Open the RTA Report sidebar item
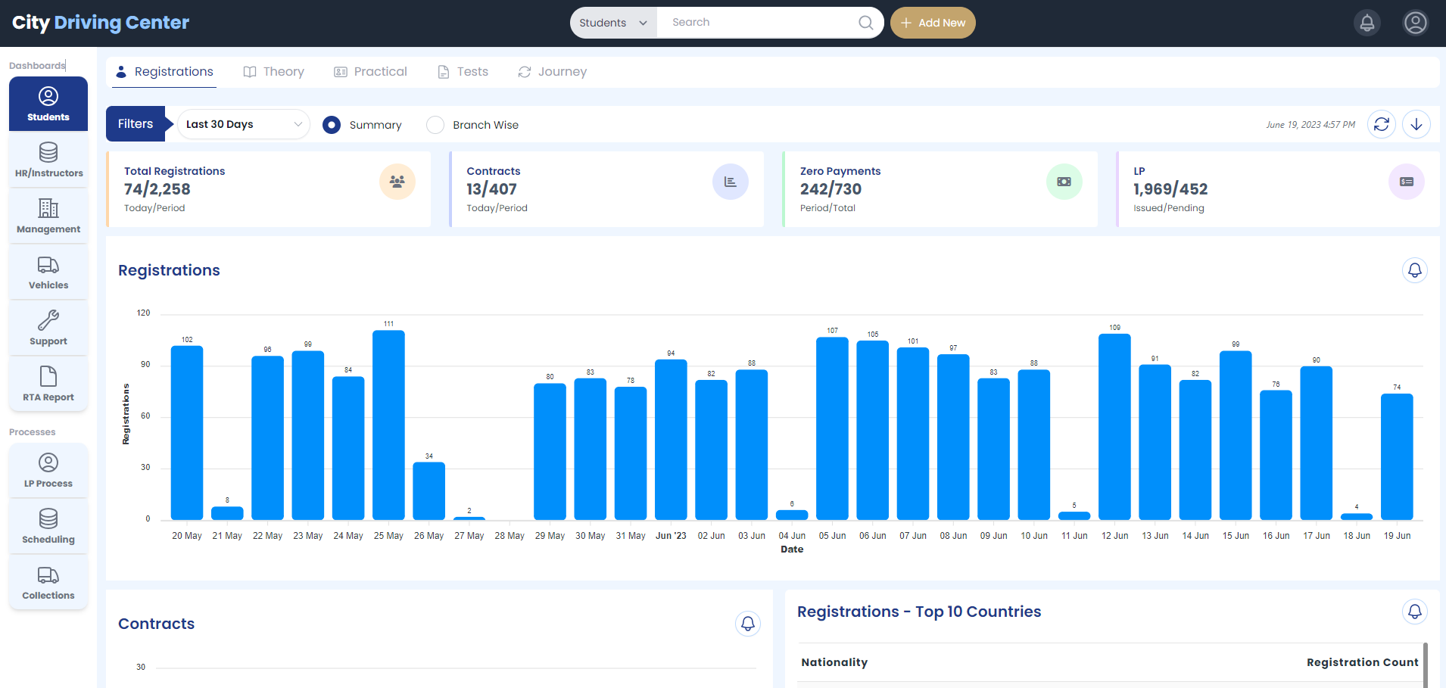The width and height of the screenshot is (1446, 688). tap(48, 384)
